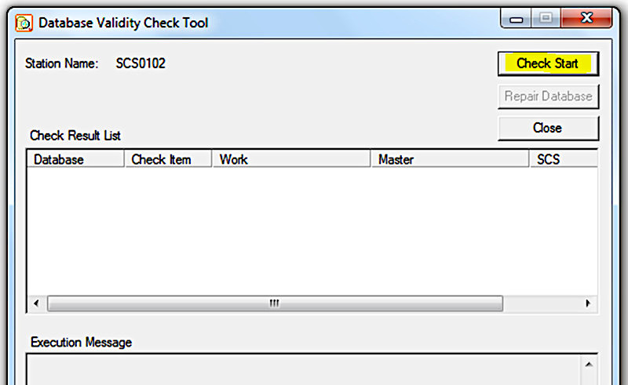Close the tool with the Close button

click(x=548, y=128)
